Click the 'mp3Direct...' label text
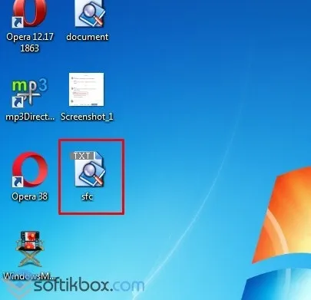 pyautogui.click(x=30, y=117)
